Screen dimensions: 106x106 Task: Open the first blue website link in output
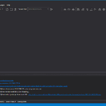(7, 80)
